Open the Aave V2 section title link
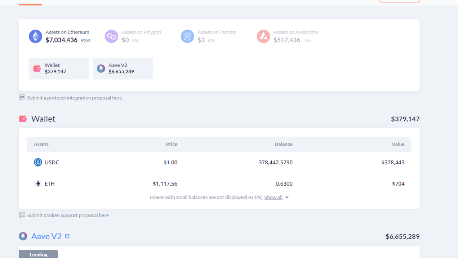Image resolution: width=458 pixels, height=258 pixels. tap(46, 236)
